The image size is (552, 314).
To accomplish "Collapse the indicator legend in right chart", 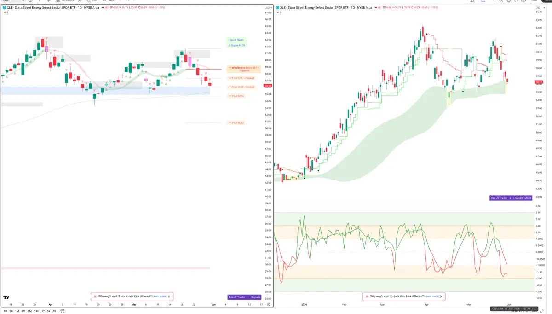I will (279, 12).
